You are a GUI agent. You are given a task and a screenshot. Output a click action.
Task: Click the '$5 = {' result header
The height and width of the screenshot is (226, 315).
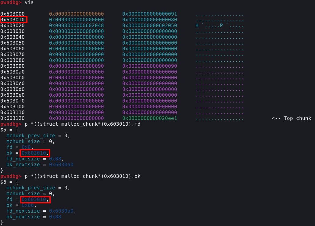(x=9, y=130)
